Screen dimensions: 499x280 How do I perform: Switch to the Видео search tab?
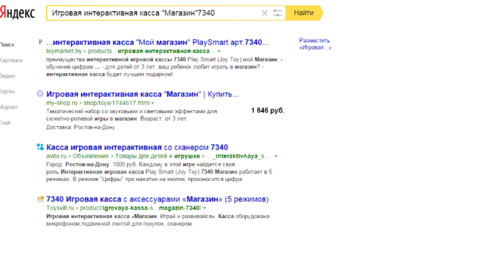click(8, 76)
